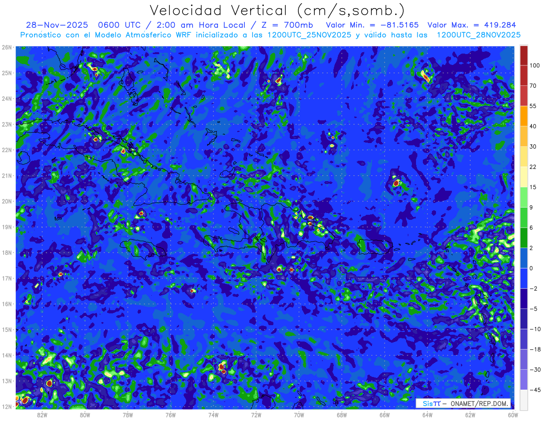Image resolution: width=545 pixels, height=421 pixels.
Task: Click the legend value '-18'
Action: [x=535, y=349]
